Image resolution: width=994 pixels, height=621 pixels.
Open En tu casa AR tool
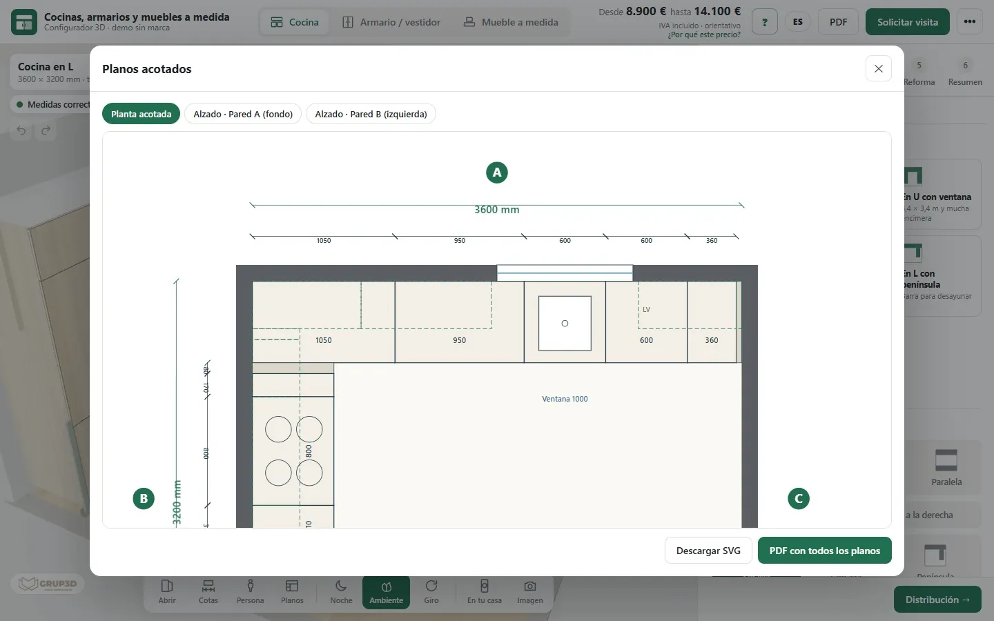[x=485, y=591]
